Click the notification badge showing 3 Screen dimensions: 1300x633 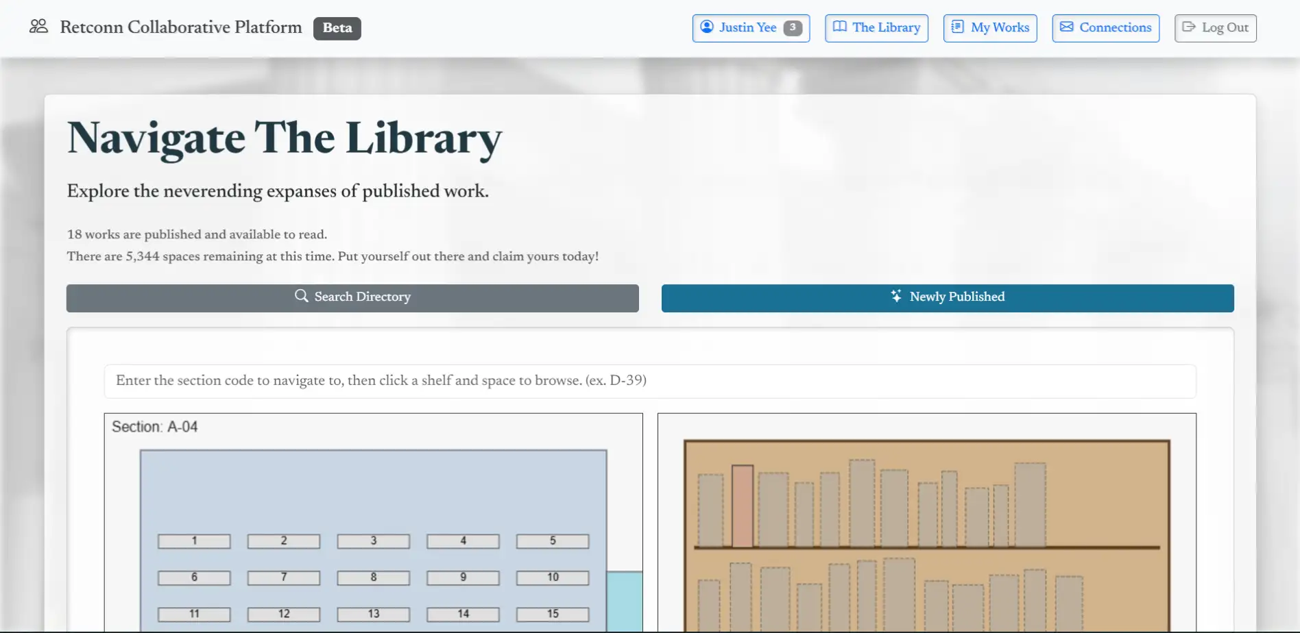(x=793, y=28)
